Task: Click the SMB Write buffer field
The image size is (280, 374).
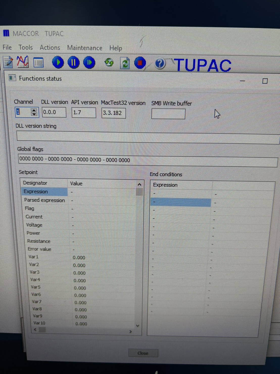Action: pyautogui.click(x=168, y=114)
